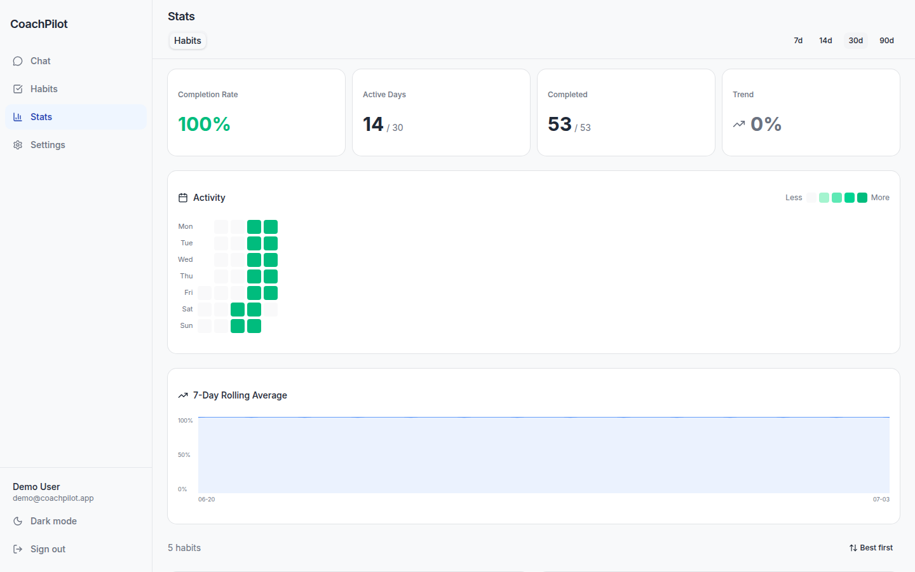915x572 pixels.
Task: Click the 07-03 chart date label
Action: 881,500
